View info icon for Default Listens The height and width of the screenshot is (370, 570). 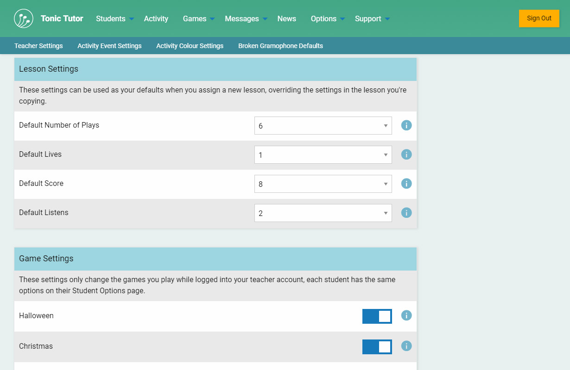point(406,213)
